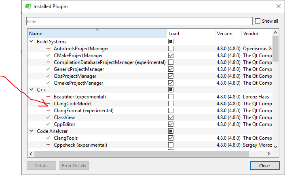The width and height of the screenshot is (285, 175).
Task: Enable the Beautifier plugin checkbox
Action: [171, 96]
